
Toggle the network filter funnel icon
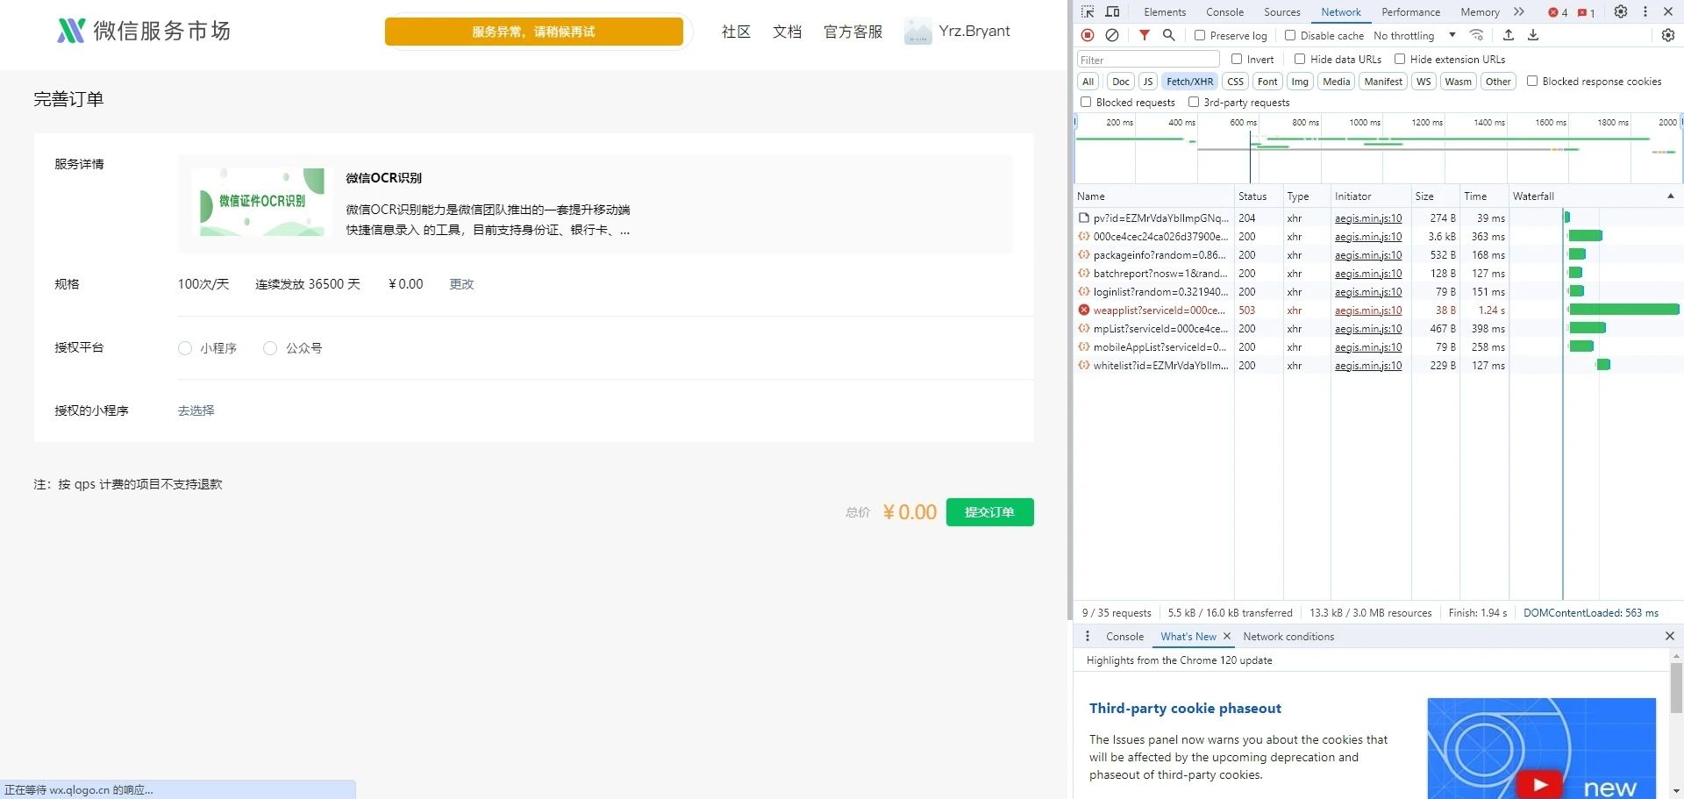pos(1145,35)
